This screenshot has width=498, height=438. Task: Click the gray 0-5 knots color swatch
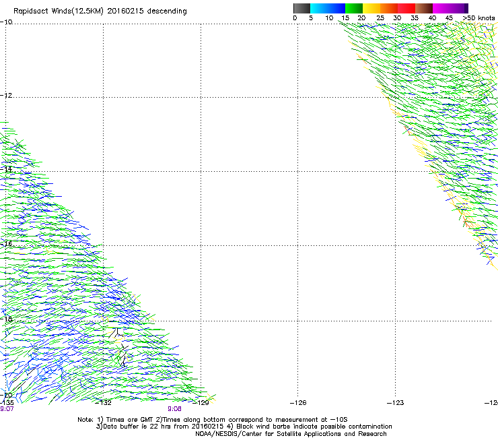(301, 8)
